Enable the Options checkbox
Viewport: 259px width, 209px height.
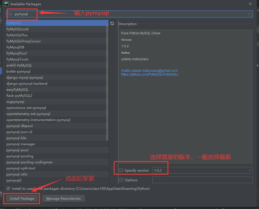(x=121, y=180)
